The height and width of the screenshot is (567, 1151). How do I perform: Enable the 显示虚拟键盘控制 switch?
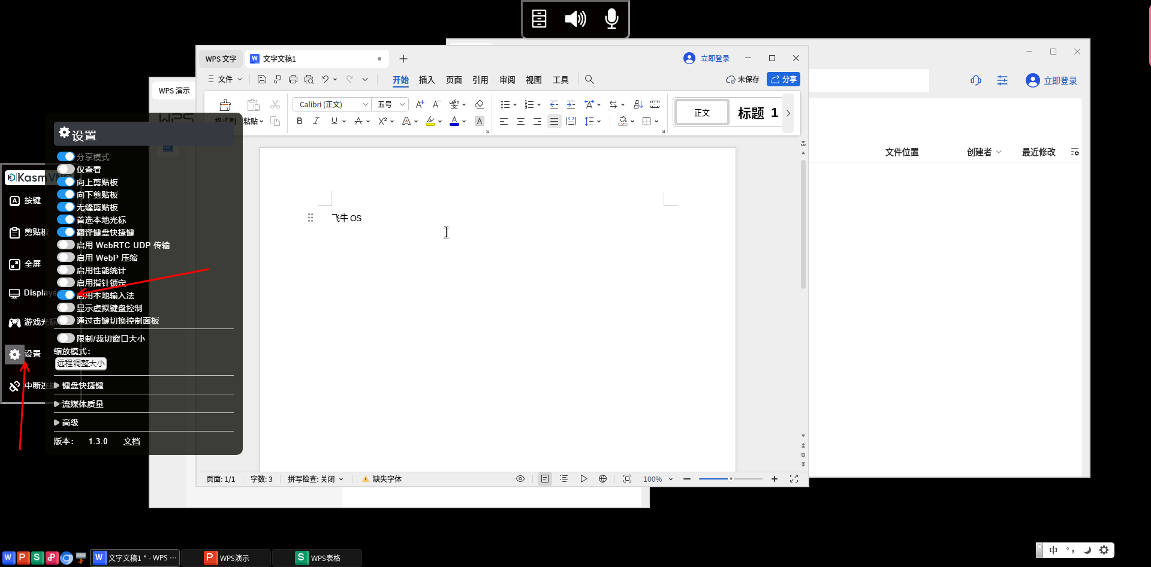[x=66, y=307]
